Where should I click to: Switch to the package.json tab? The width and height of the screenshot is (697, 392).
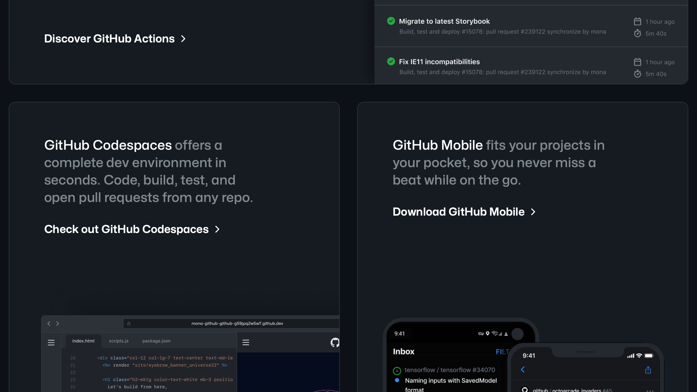(157, 341)
